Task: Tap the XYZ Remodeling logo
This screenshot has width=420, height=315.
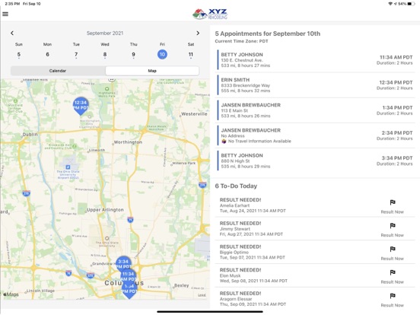Action: click(x=210, y=14)
